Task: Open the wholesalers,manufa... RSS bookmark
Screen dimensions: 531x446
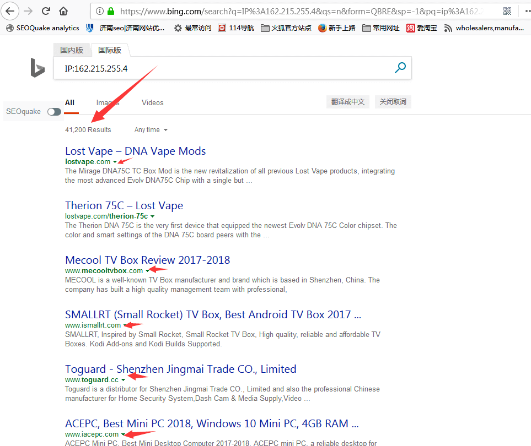Action: click(x=484, y=28)
